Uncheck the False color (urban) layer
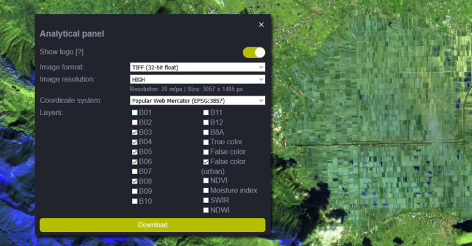 pyautogui.click(x=206, y=162)
